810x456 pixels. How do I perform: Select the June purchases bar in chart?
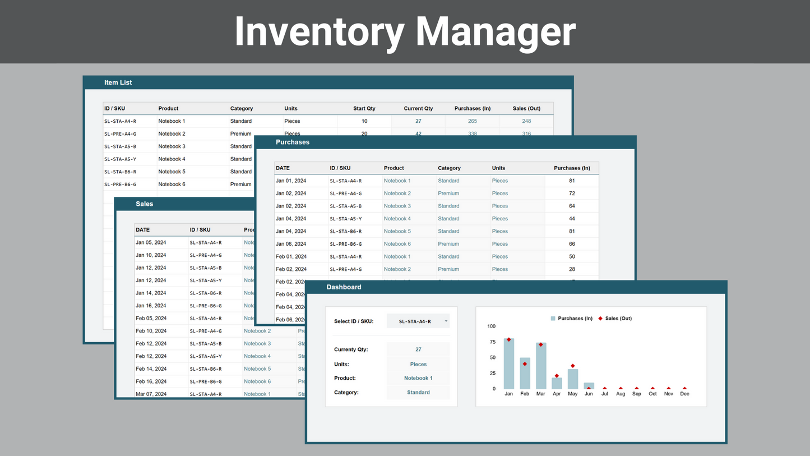click(x=589, y=385)
